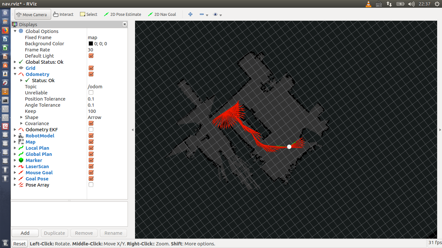Open VLC from the top panel cone icon
442x248 pixels.
point(368,4)
